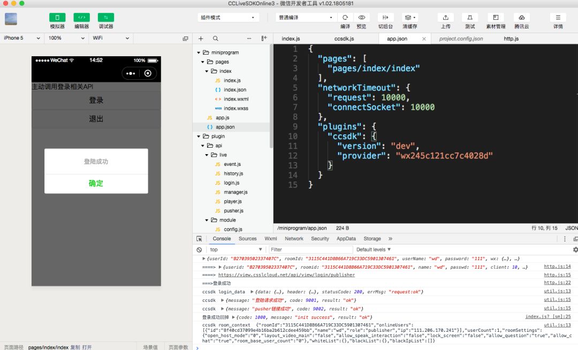Show more devtools tabs chevron

390,239
